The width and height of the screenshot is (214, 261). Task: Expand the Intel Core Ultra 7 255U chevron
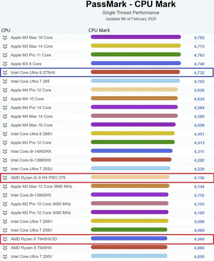[5, 169]
